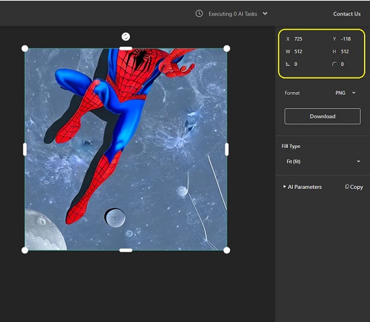This screenshot has height=322, width=370.
Task: Click the left edge middle resize handle
Action: [x=25, y=149]
